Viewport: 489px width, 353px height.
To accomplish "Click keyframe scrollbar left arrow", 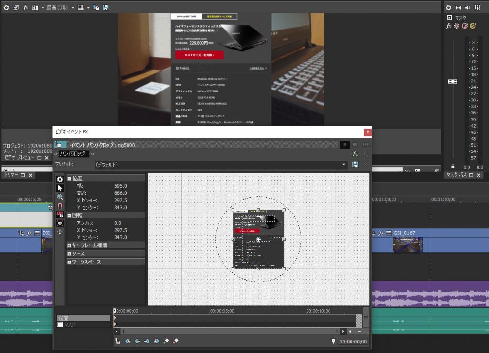I will click(117, 332).
